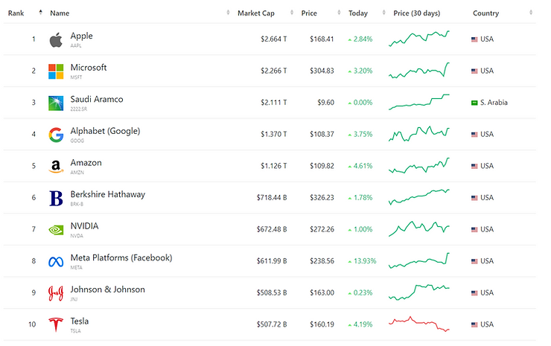Click Johnson & Johnson's price $163.00

[322, 293]
